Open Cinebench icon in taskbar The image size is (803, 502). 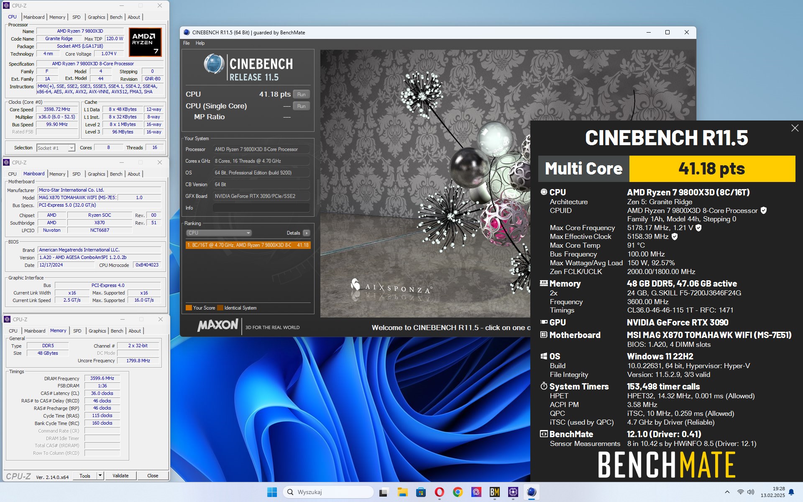pos(531,492)
